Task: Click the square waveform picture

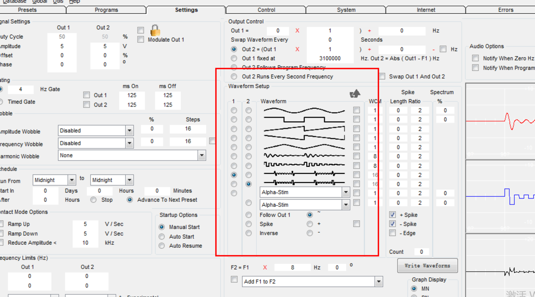Action: [304, 120]
